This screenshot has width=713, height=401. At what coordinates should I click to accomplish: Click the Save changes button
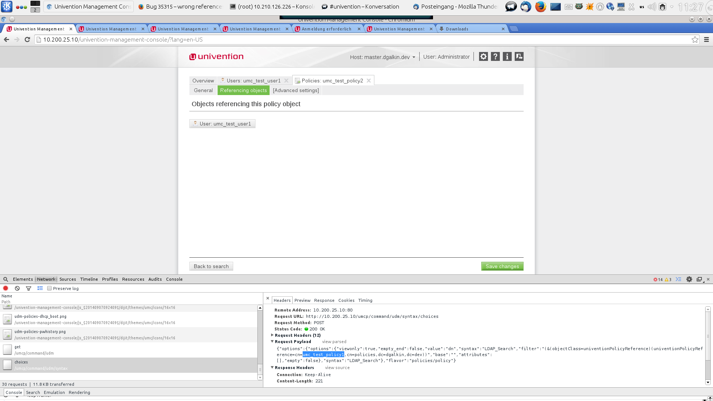point(502,266)
